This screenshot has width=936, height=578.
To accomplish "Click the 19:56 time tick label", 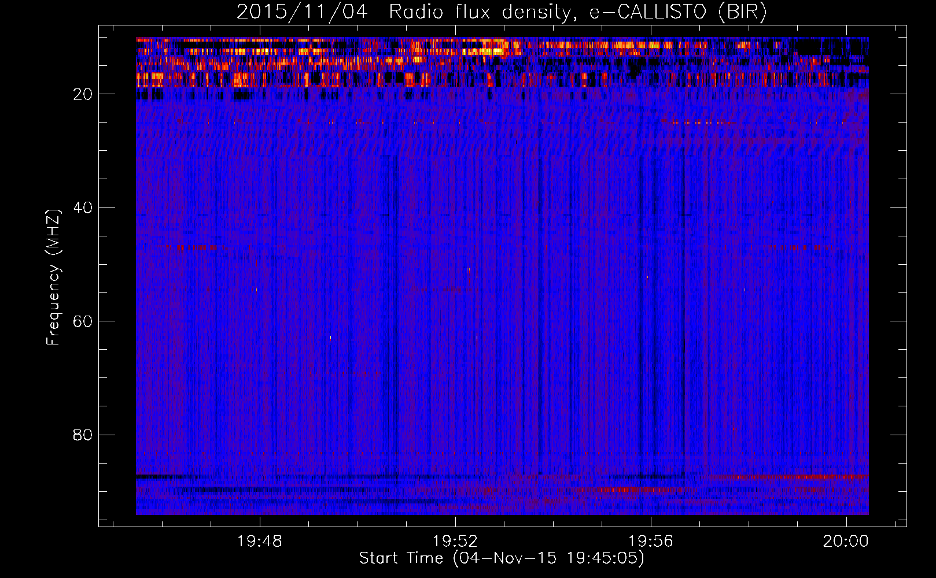I will click(x=651, y=542).
